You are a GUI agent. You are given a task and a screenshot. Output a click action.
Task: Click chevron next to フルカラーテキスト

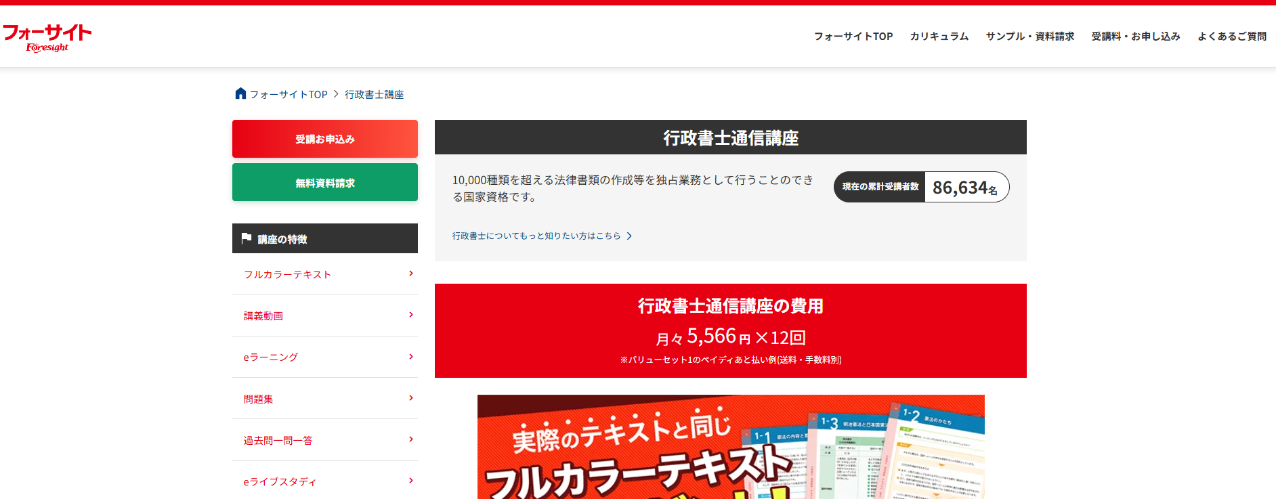[x=411, y=274]
